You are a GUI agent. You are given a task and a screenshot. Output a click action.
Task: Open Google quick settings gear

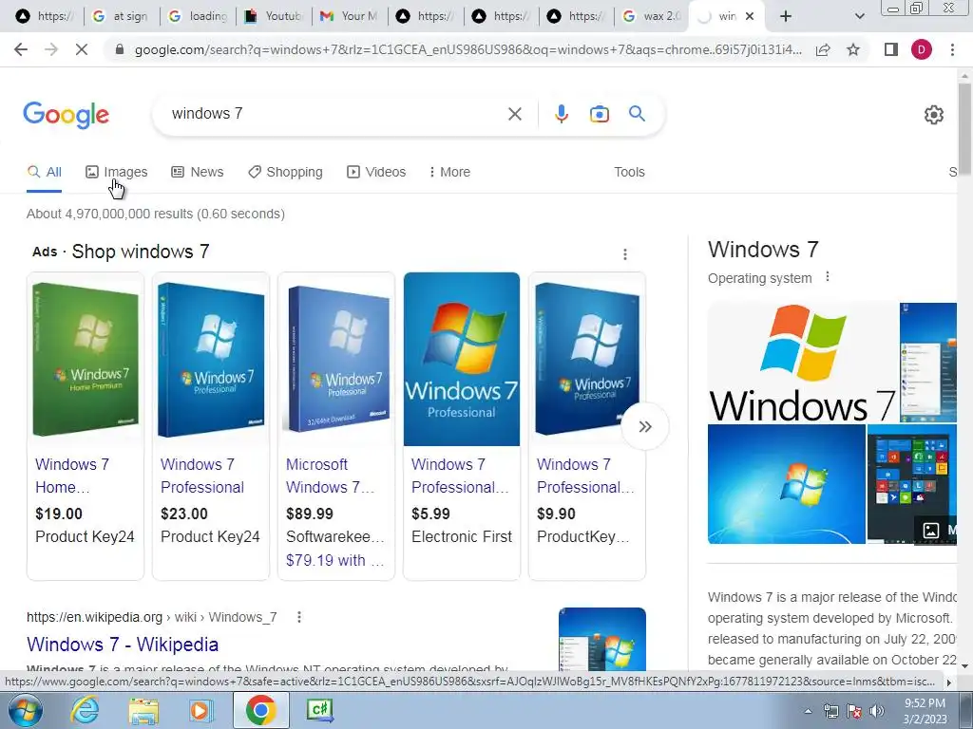click(933, 115)
